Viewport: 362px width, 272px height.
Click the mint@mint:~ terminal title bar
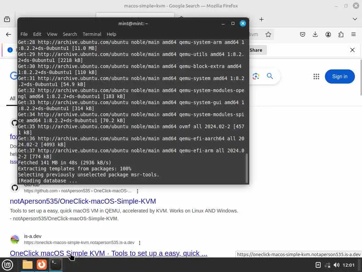click(133, 24)
